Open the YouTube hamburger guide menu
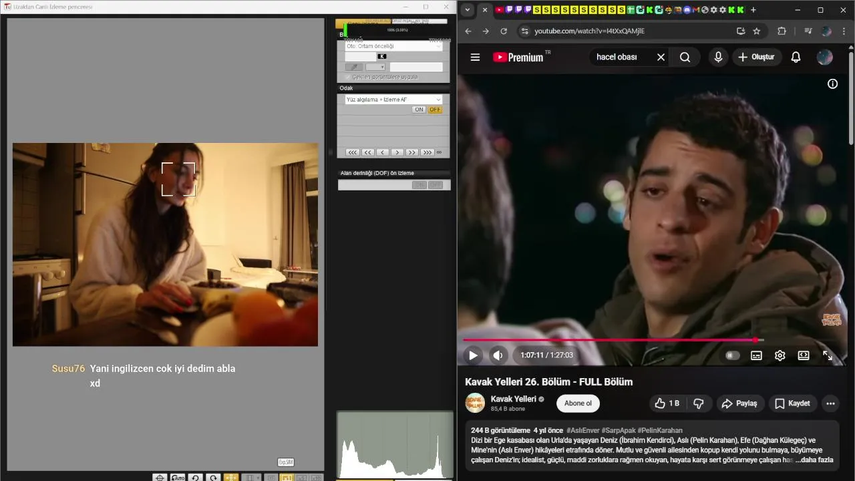This screenshot has width=855, height=481. [x=475, y=57]
